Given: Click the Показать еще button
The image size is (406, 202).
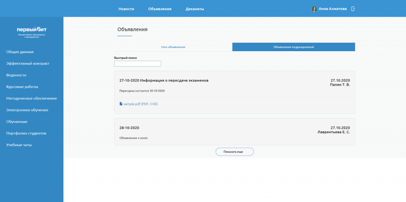Looking at the screenshot, I should coord(235,152).
